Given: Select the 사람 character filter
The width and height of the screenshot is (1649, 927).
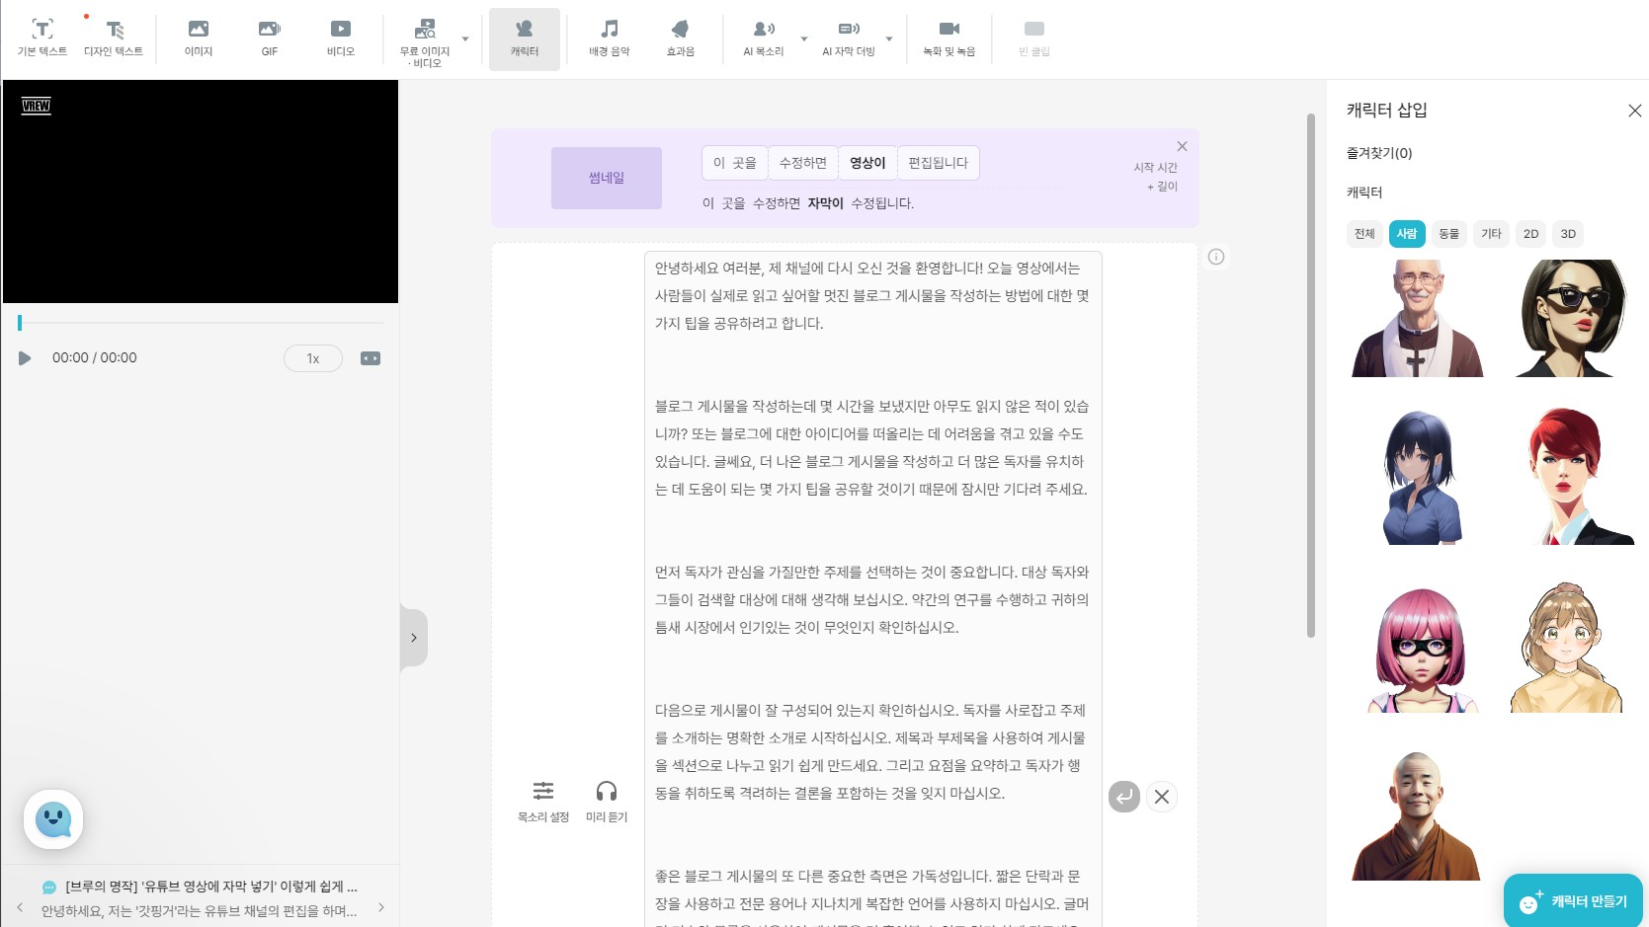Looking at the screenshot, I should coord(1407,234).
